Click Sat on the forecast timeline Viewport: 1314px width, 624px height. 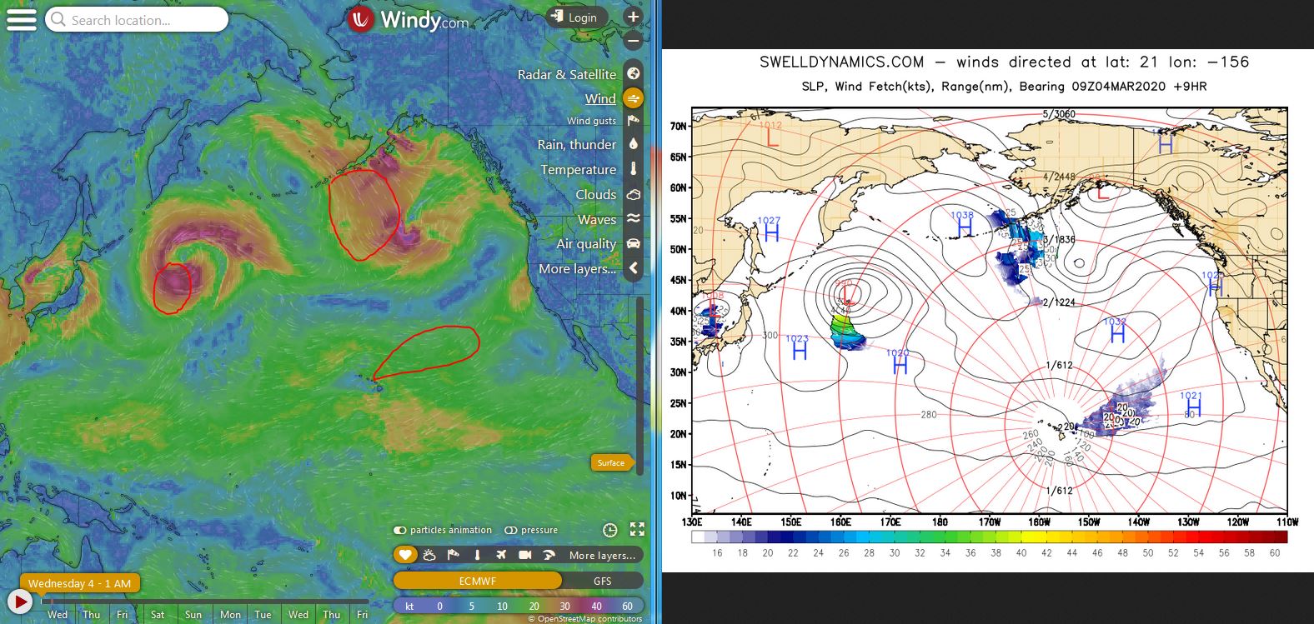point(157,615)
